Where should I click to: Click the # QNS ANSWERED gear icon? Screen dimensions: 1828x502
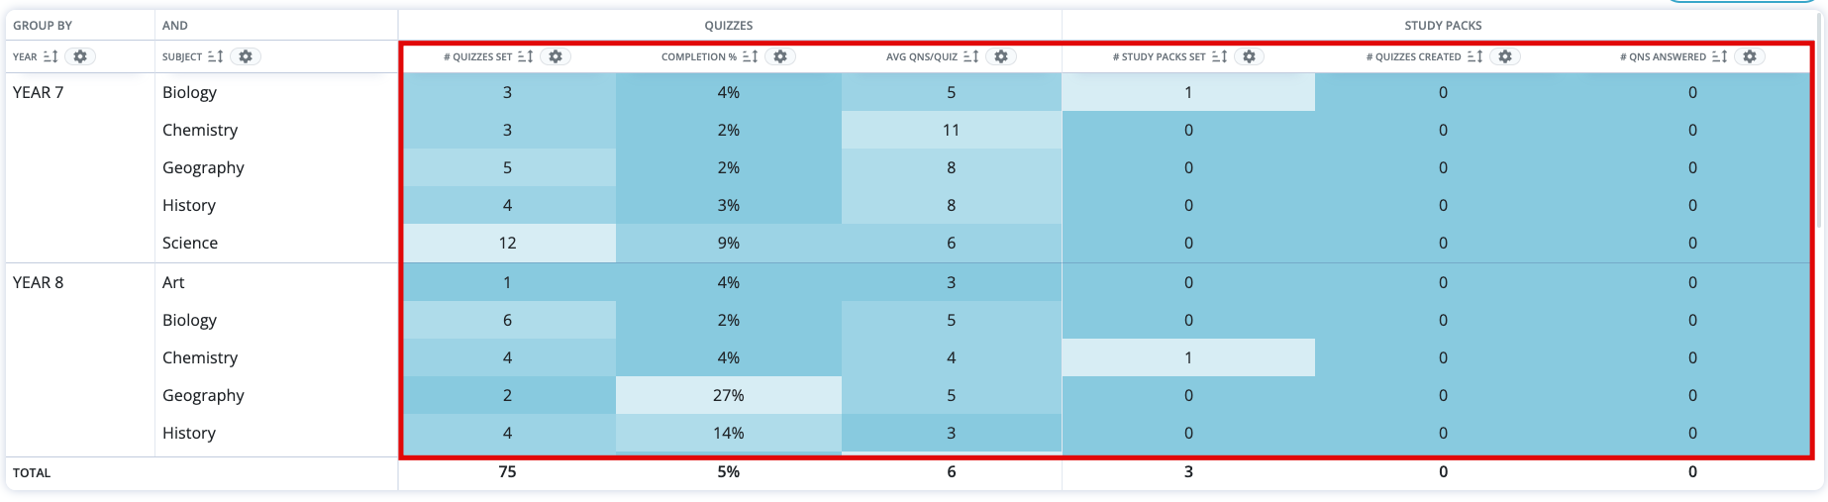[1750, 57]
